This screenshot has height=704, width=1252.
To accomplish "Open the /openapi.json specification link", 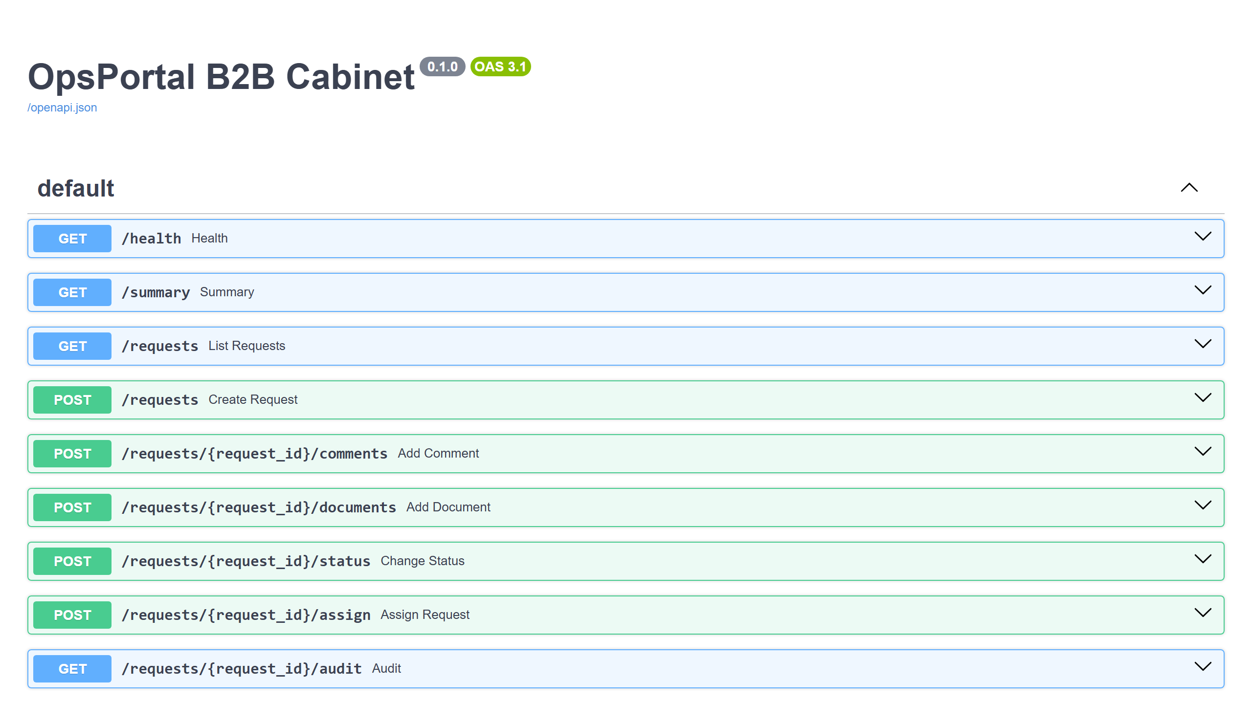I will click(x=62, y=107).
